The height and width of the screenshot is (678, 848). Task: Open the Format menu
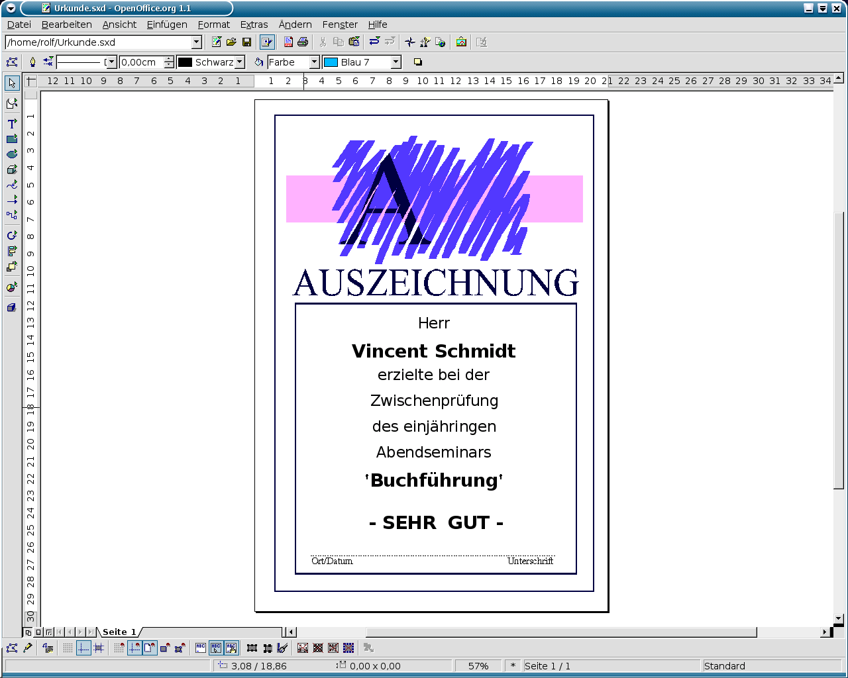[213, 24]
